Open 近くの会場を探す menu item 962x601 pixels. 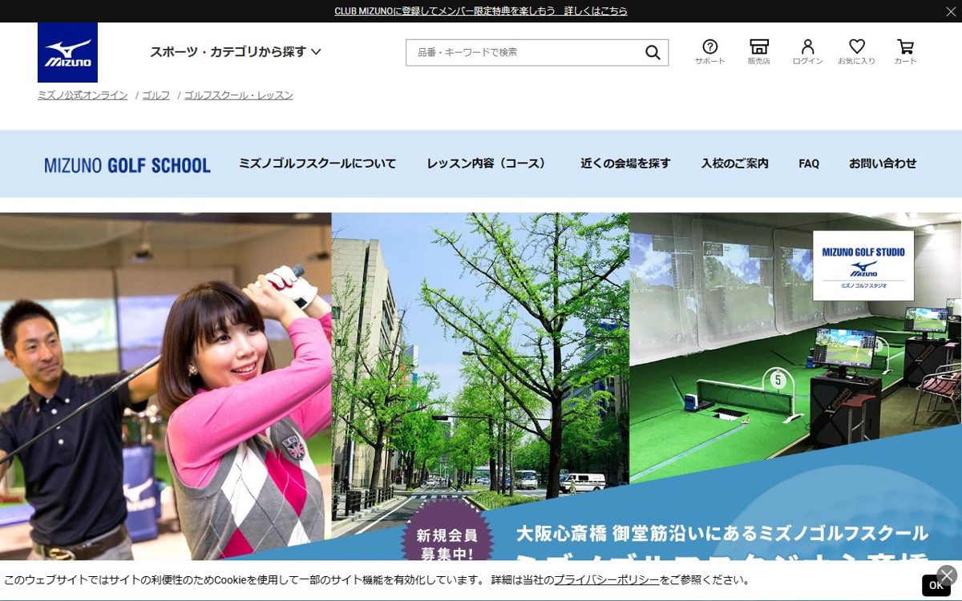625,163
